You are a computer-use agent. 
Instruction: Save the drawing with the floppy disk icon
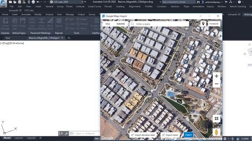(x=19, y=2)
